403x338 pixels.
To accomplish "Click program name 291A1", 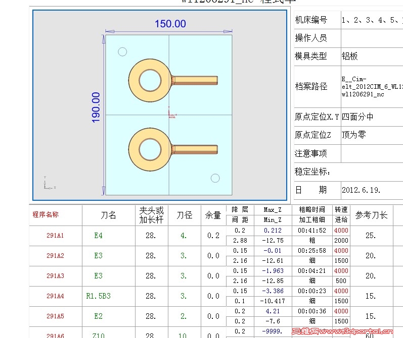I will coord(55,236).
